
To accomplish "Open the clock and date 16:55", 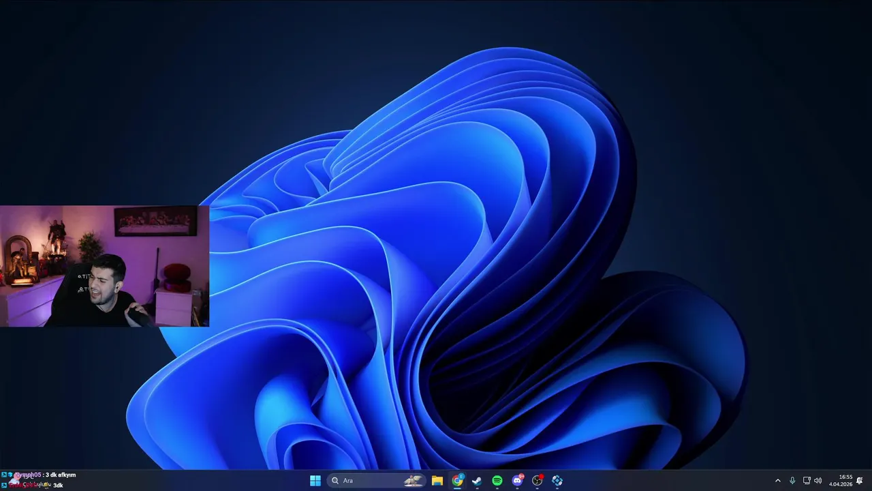I will tap(841, 481).
